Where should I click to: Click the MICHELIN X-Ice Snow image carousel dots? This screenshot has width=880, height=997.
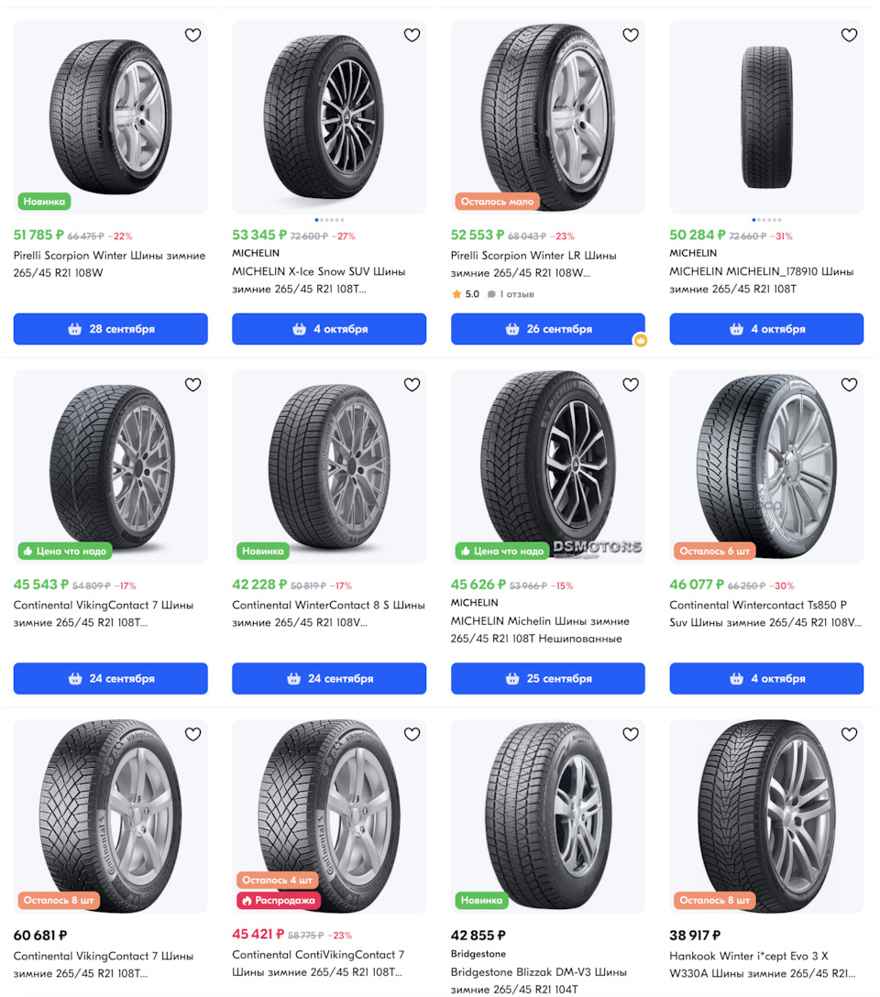329,220
